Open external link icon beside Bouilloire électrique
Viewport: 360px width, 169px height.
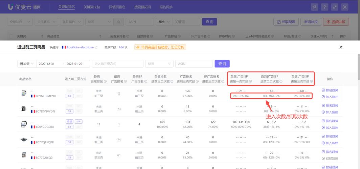[96, 48]
